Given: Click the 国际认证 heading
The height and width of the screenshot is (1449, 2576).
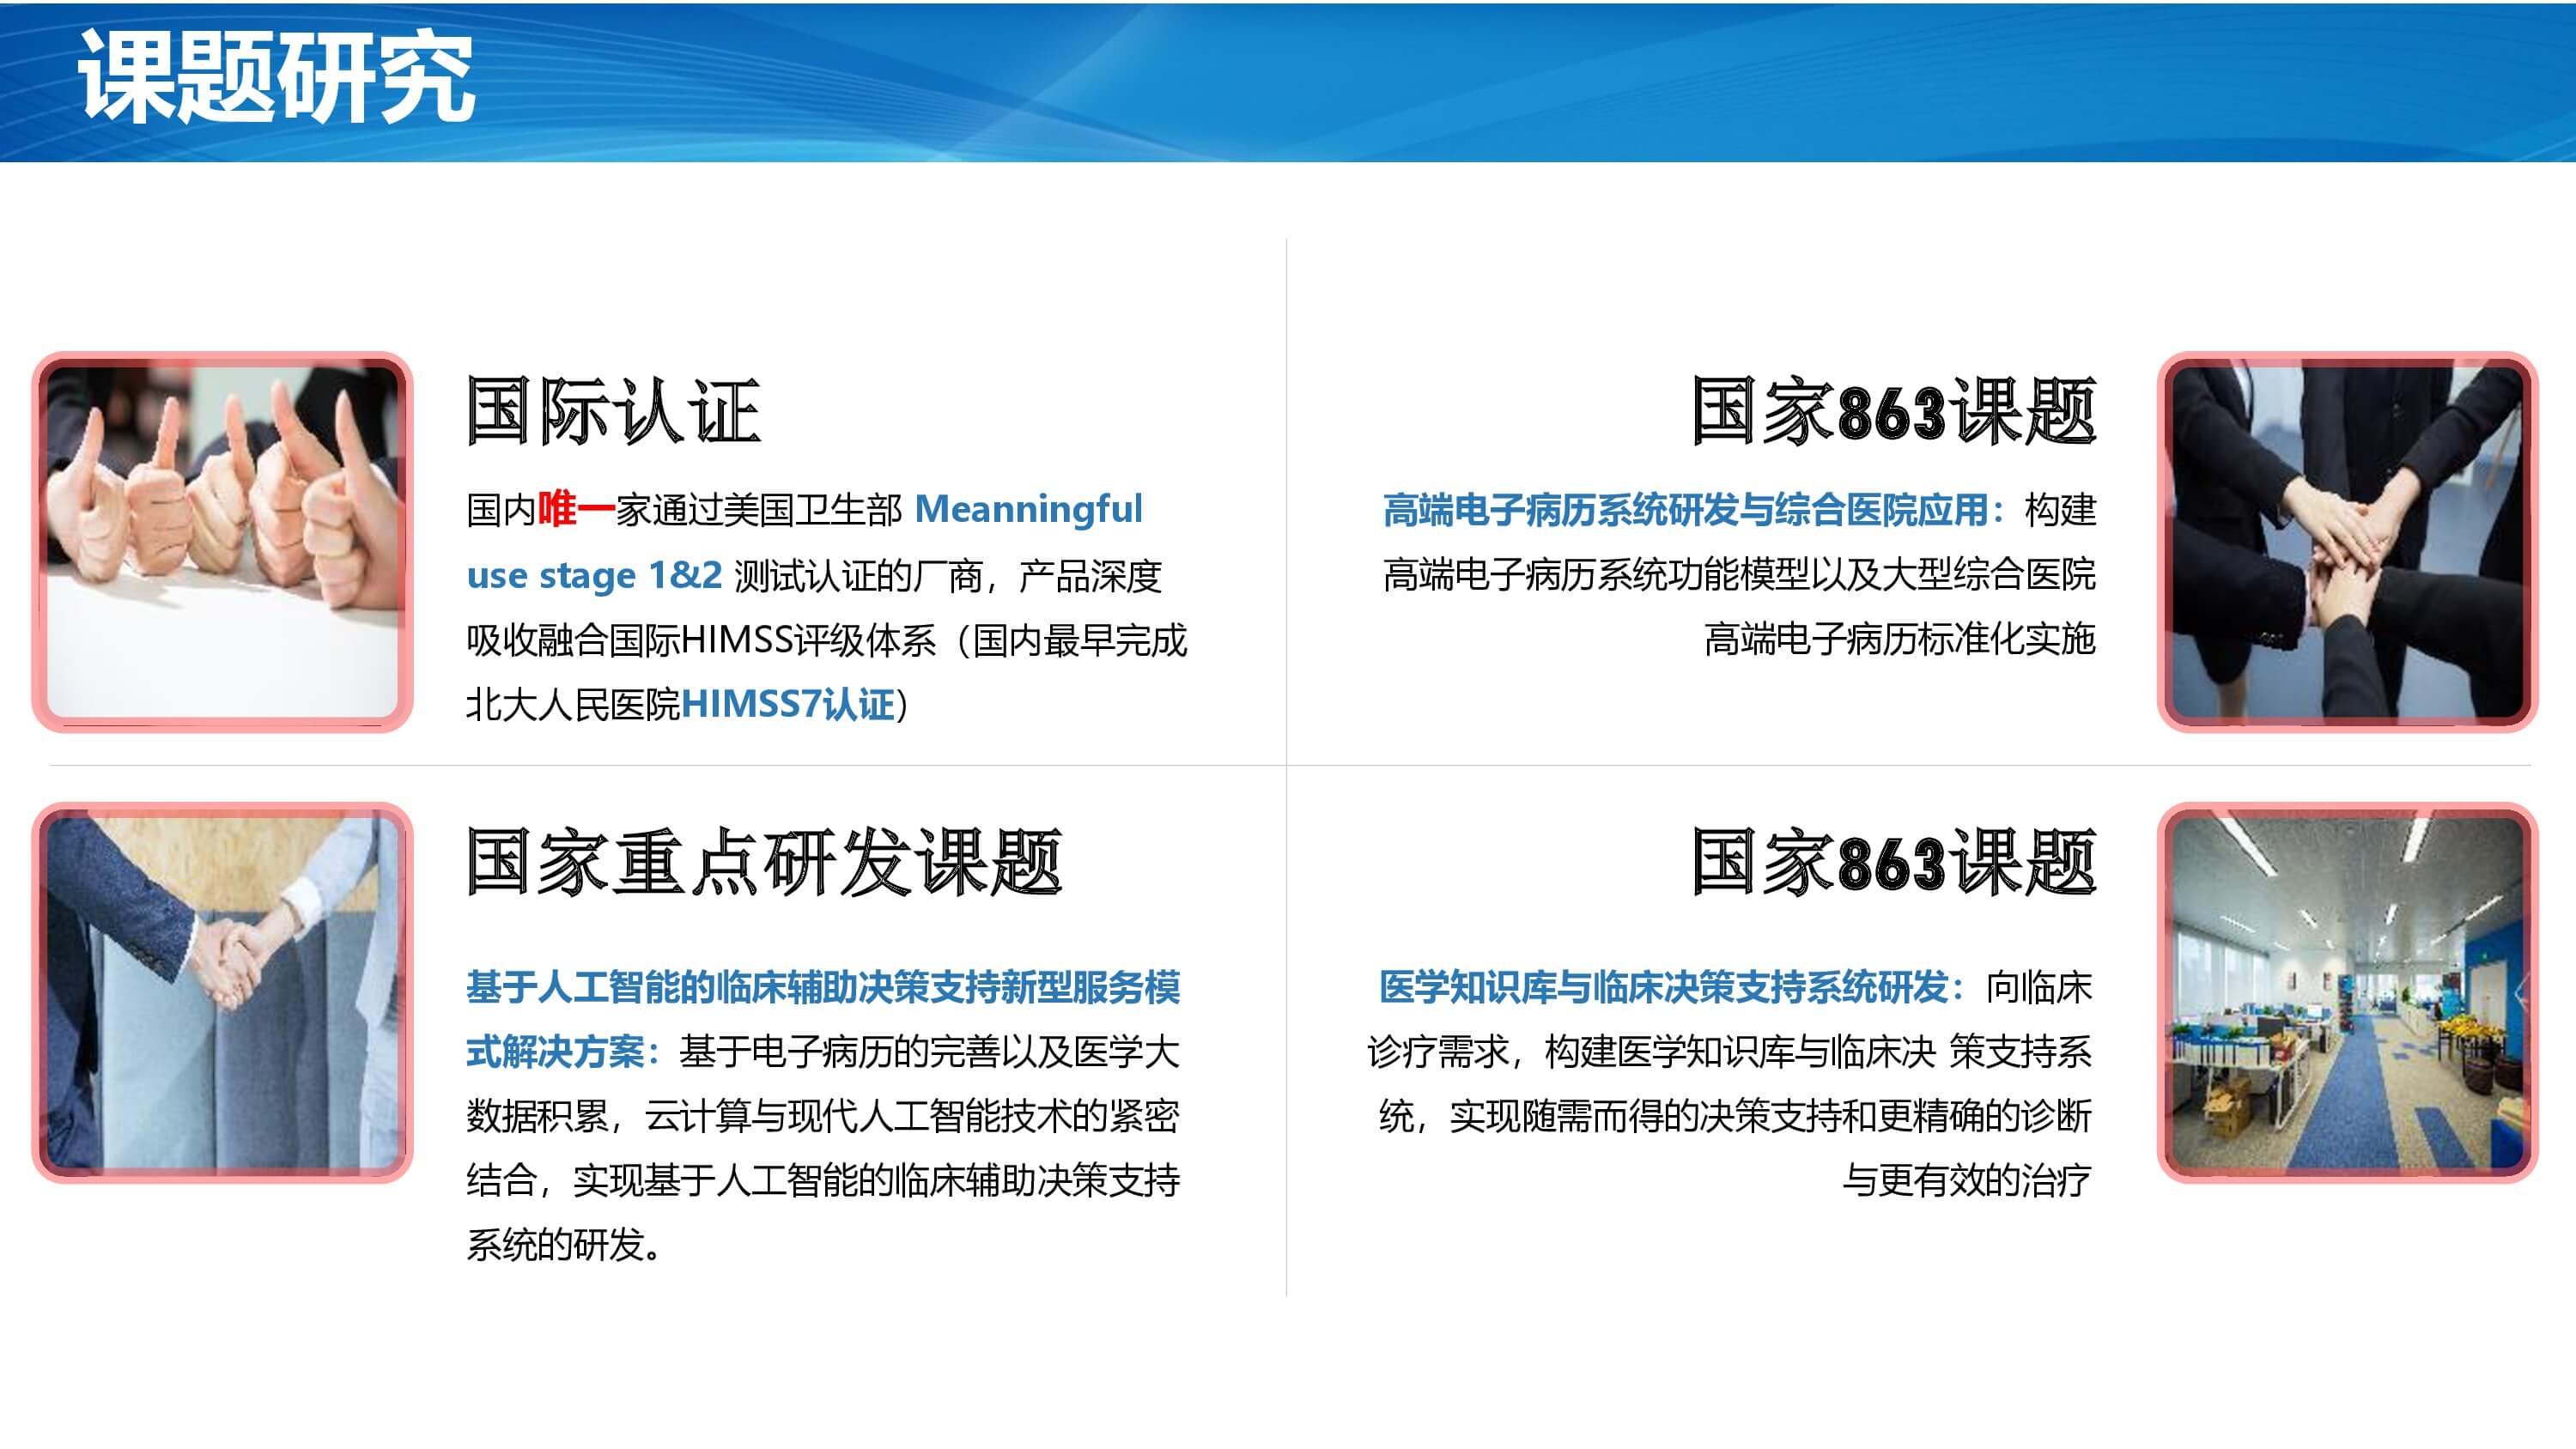Looking at the screenshot, I should [x=613, y=411].
